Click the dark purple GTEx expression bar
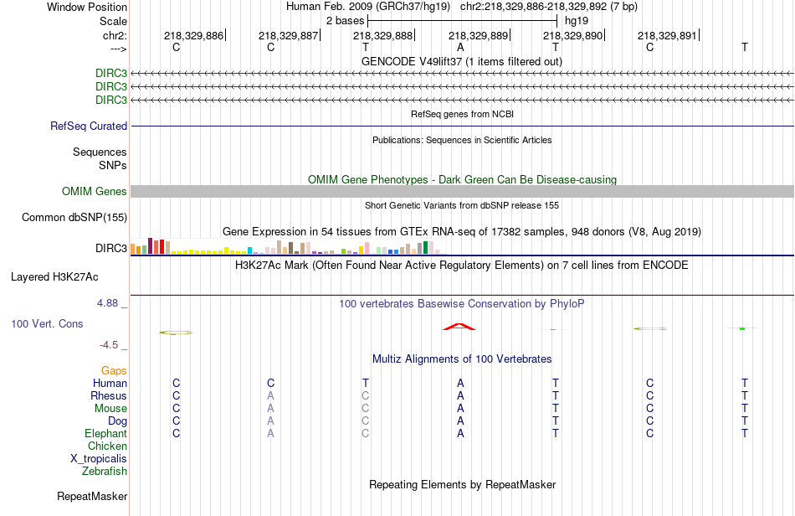Screen dimensions: 795x516 pyautogui.click(x=150, y=246)
